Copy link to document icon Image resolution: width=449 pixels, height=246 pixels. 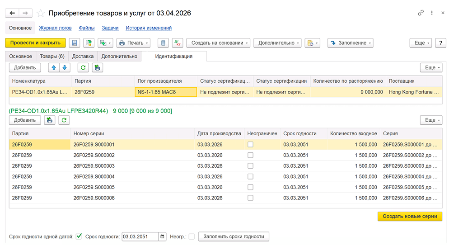[421, 13]
